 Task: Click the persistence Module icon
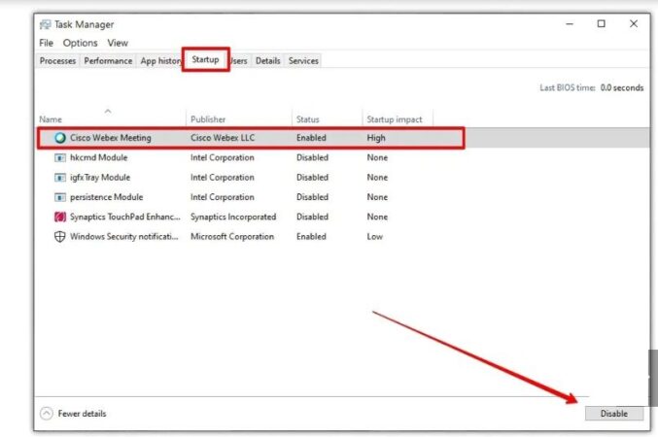point(60,197)
